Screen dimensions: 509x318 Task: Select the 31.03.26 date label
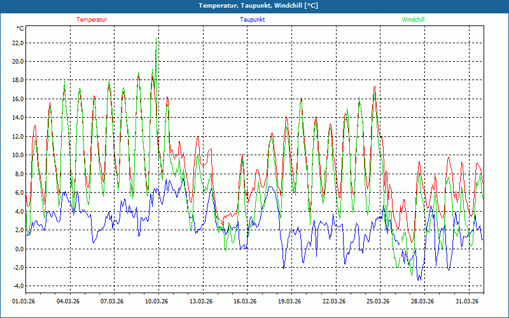466,301
